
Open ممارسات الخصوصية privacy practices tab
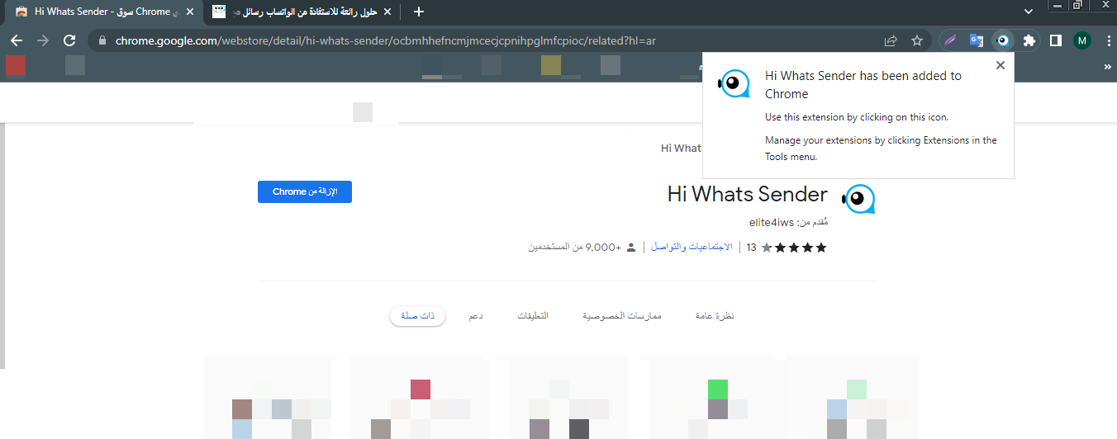(x=622, y=316)
